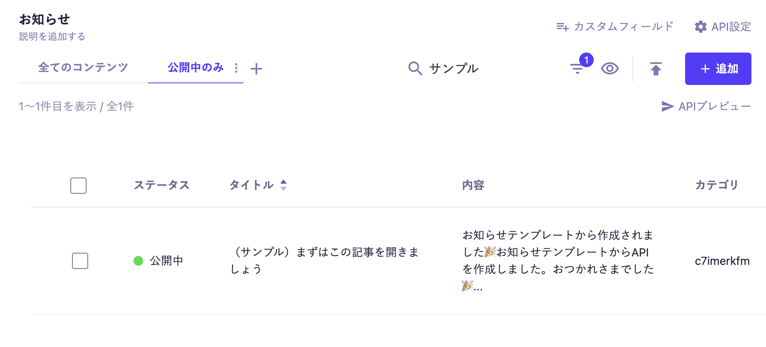Click the カスタムフィールド list-plus icon
Image resolution: width=766 pixels, height=347 pixels.
(562, 27)
